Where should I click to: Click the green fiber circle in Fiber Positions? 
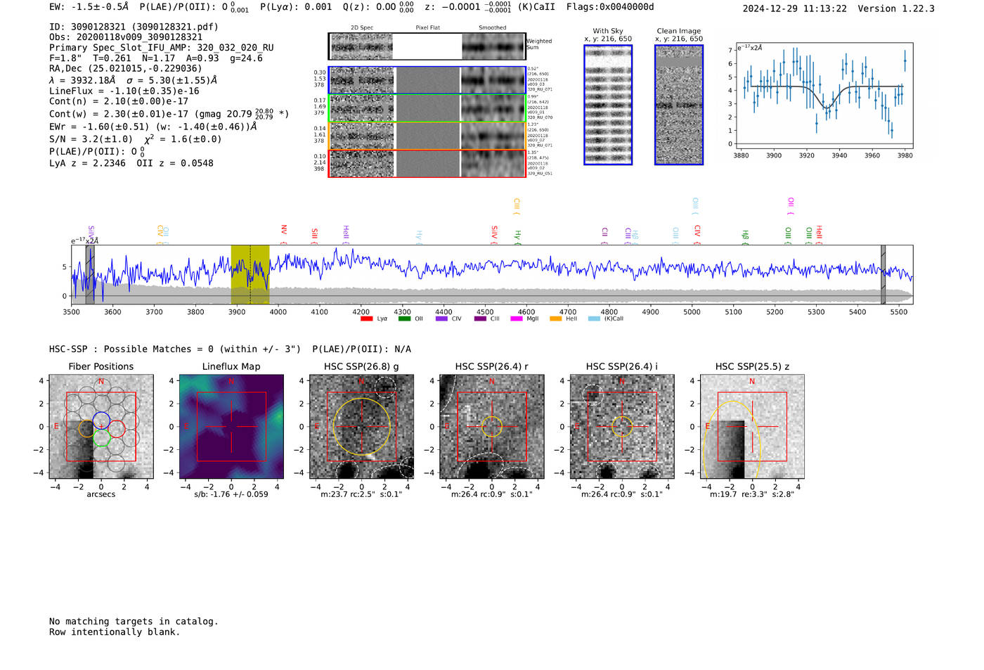pyautogui.click(x=101, y=437)
